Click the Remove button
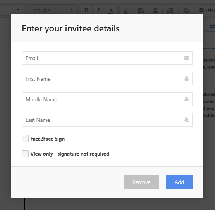Viewport: 215px width, 210px height. tap(141, 182)
